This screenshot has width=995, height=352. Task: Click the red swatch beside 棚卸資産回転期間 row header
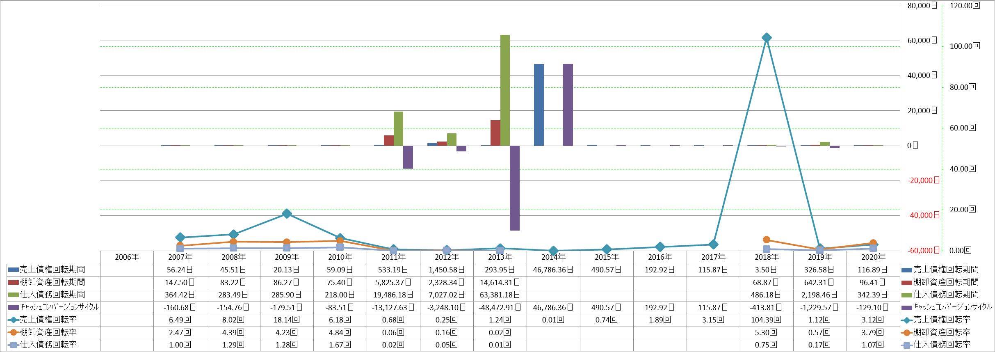coord(13,282)
